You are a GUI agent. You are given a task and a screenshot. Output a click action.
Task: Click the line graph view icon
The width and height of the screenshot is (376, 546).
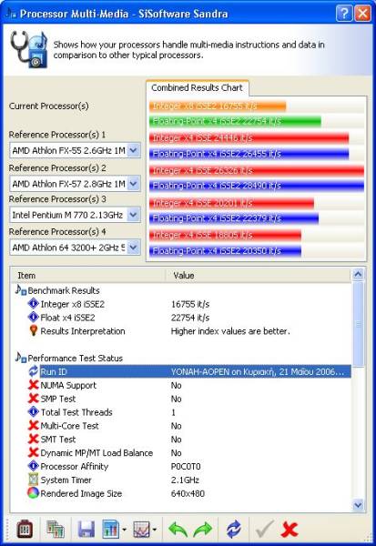(x=141, y=530)
